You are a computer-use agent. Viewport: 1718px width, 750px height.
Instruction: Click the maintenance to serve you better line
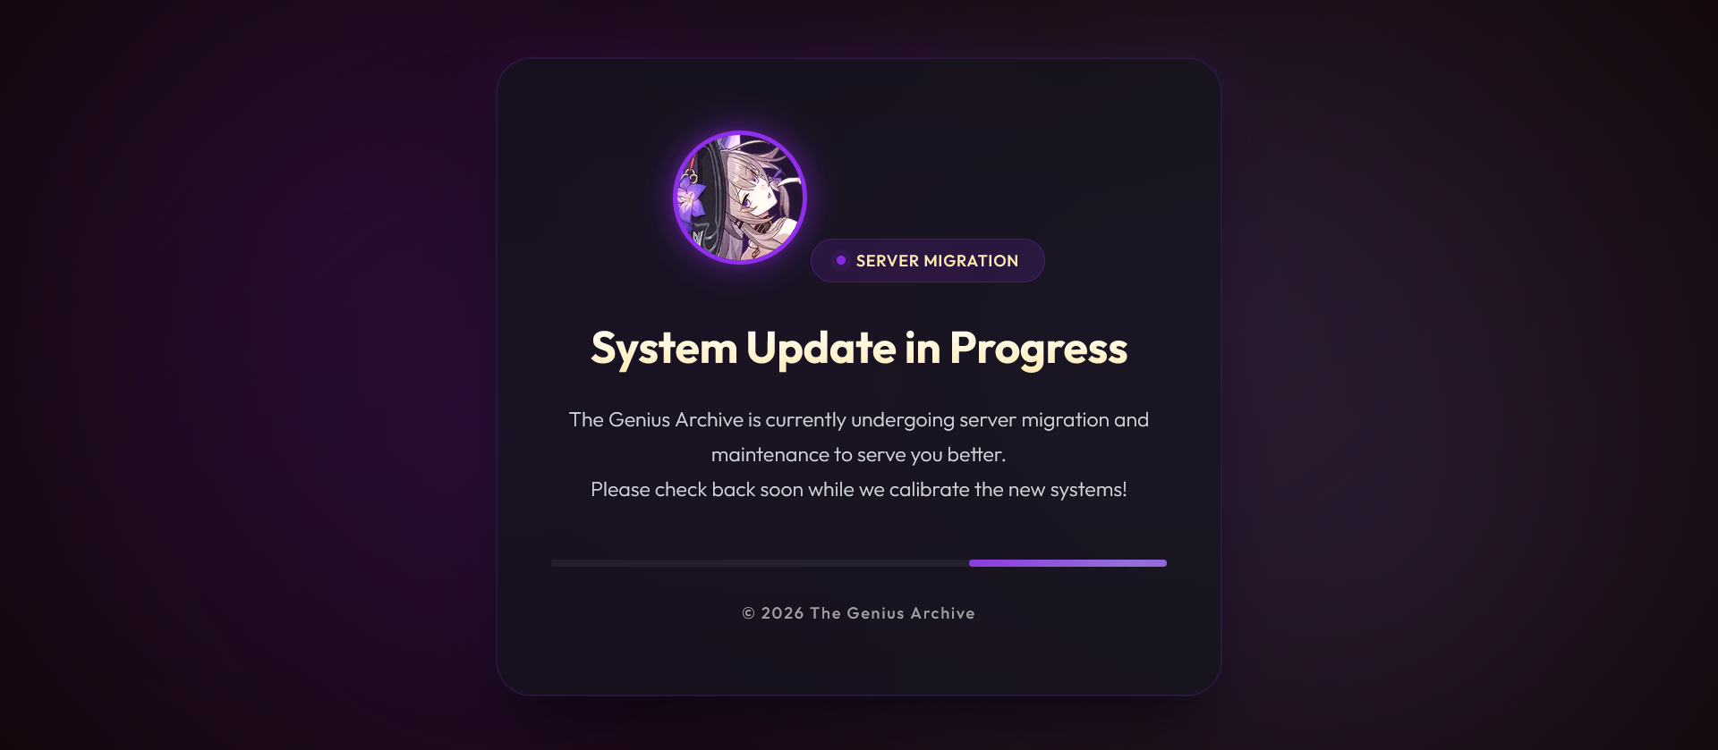click(x=859, y=455)
